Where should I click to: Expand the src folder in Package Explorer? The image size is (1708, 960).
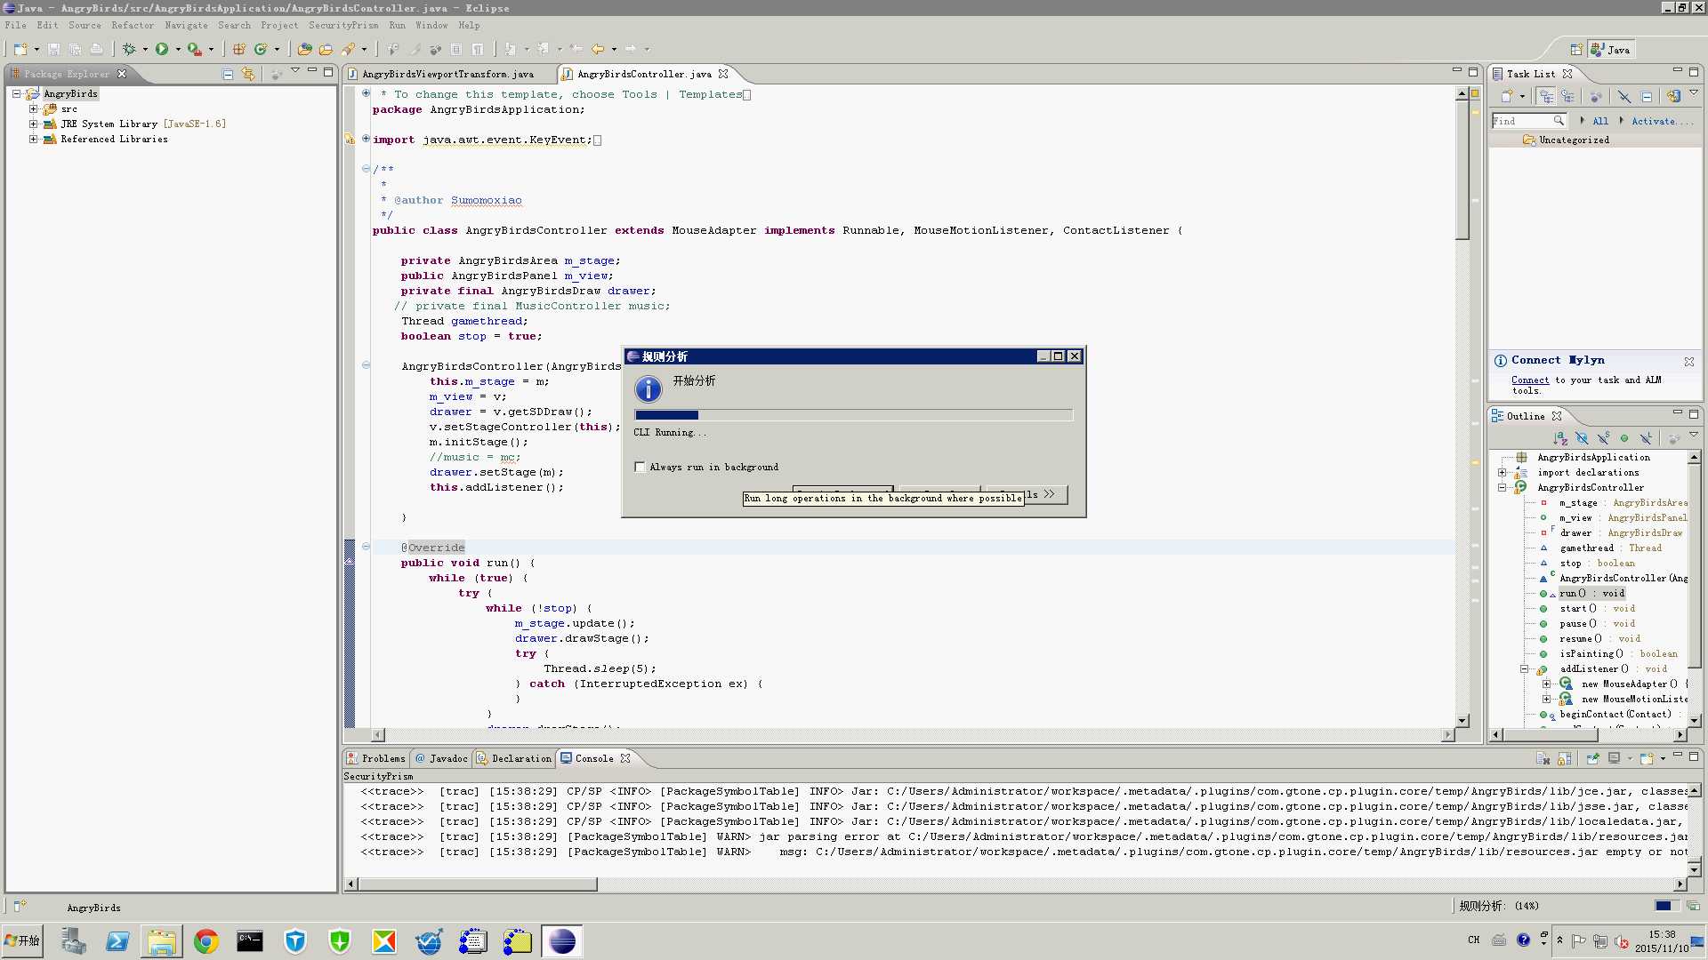pyautogui.click(x=34, y=108)
